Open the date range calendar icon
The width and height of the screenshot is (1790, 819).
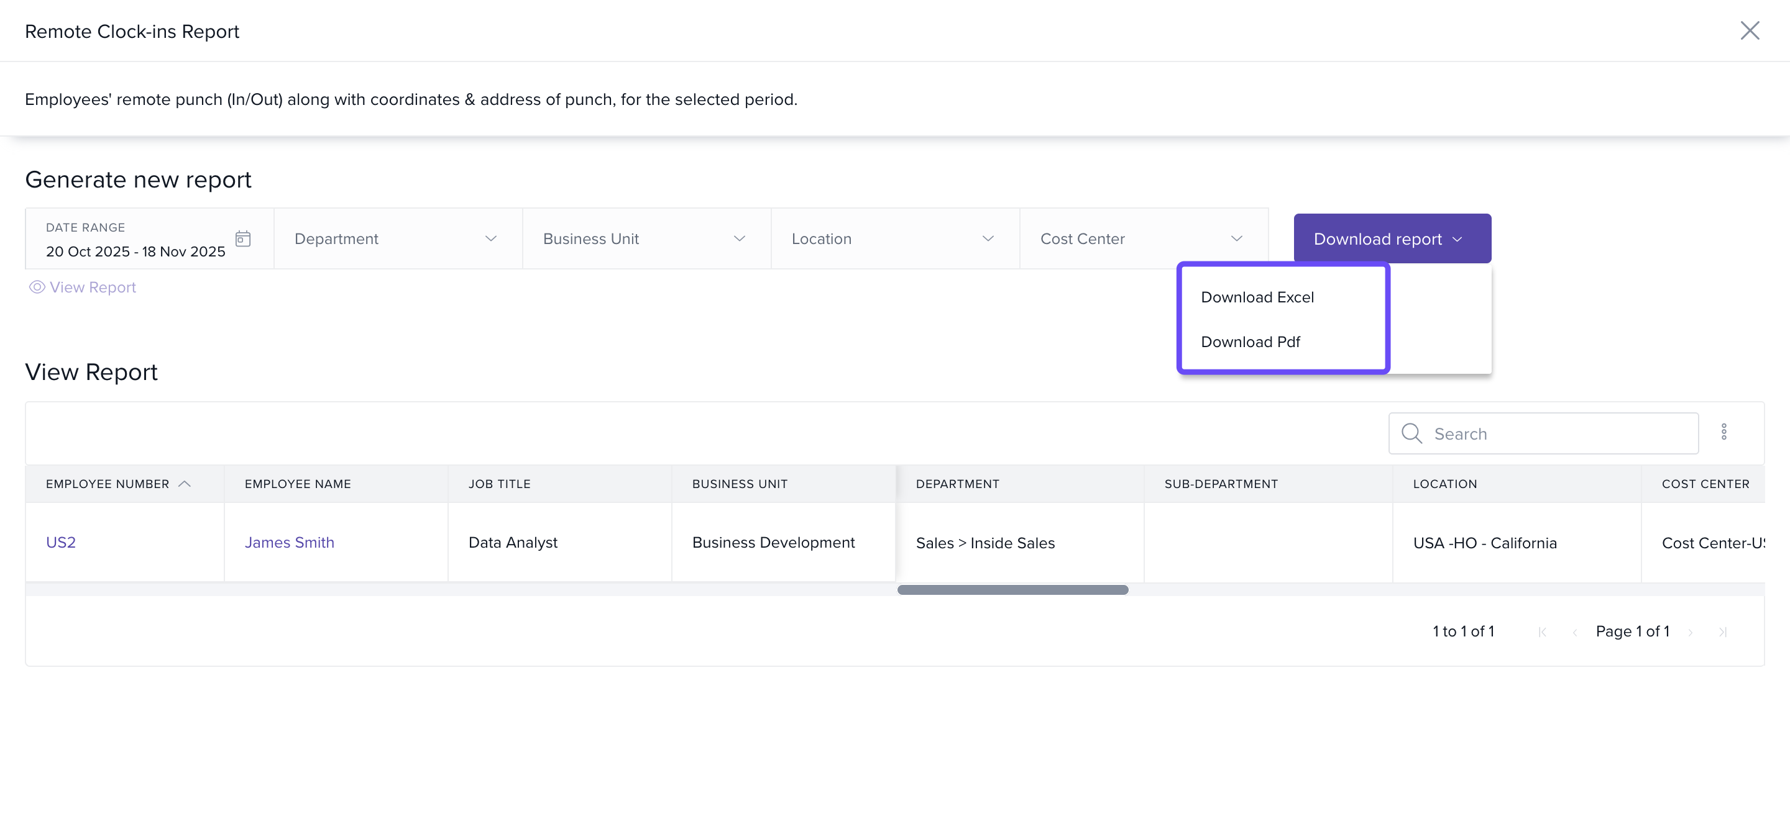pyautogui.click(x=242, y=239)
